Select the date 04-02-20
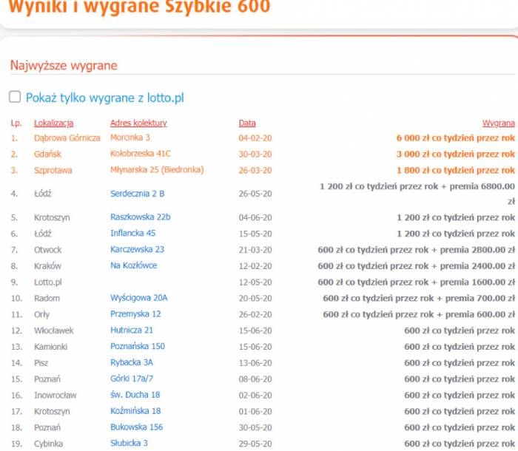 click(x=255, y=138)
